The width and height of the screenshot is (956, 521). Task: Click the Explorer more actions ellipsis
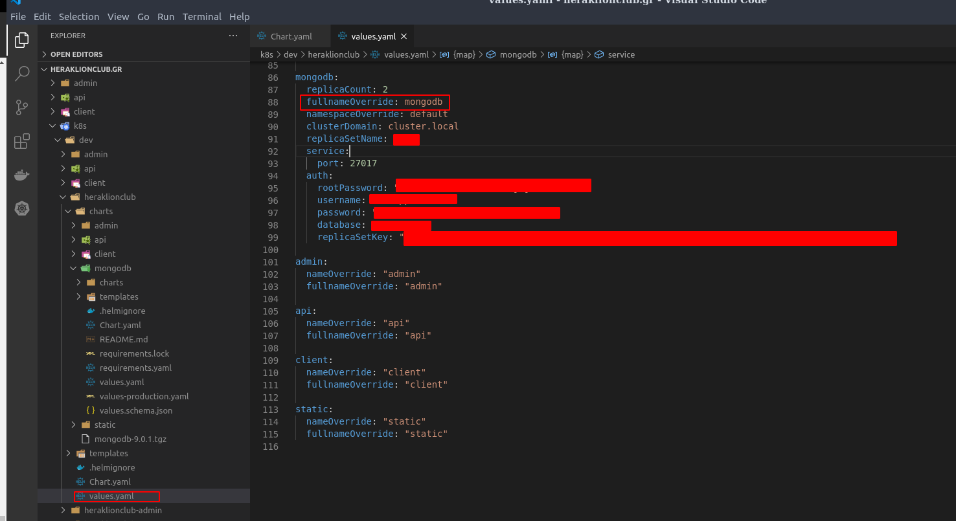point(233,36)
